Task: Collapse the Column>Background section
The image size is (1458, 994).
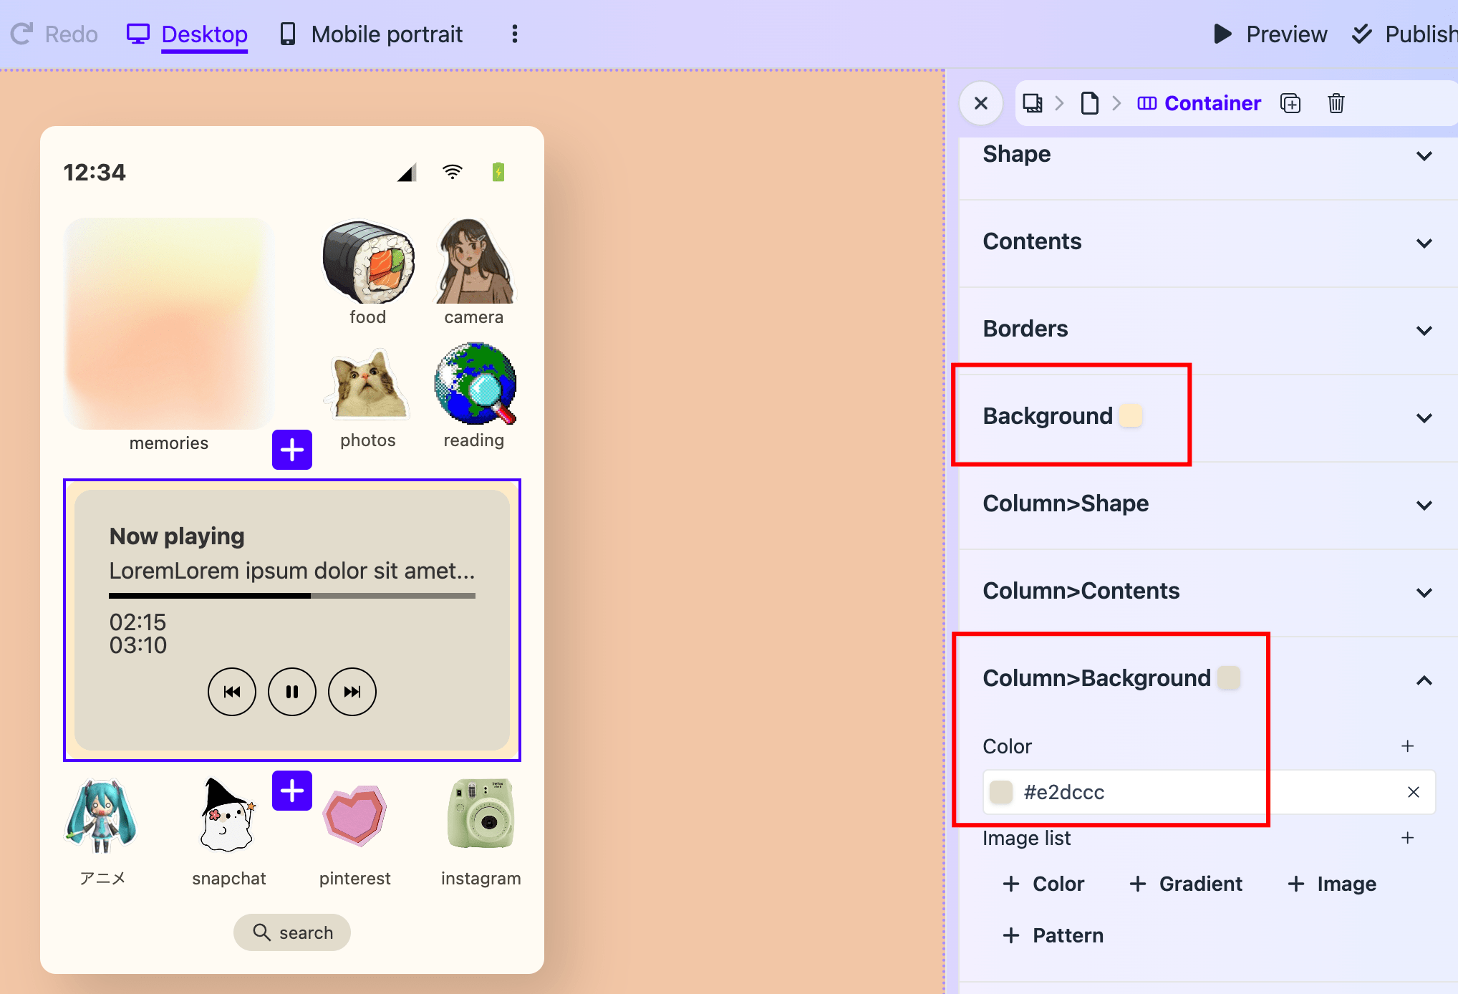Action: click(1424, 680)
